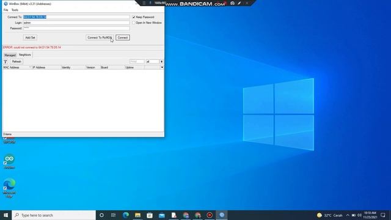Click the red ERROR could not connect message
The height and width of the screenshot is (220, 391).
click(32, 48)
